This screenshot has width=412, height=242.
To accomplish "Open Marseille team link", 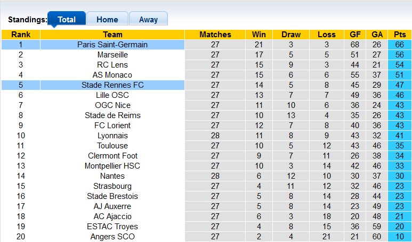I will (x=112, y=55).
